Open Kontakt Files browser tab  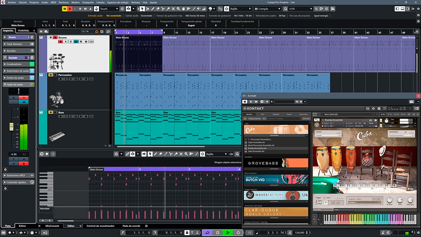pos(262,114)
